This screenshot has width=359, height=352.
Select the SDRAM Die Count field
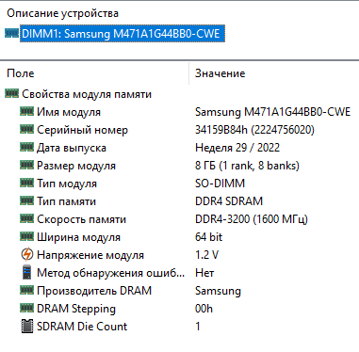pyautogui.click(x=82, y=327)
